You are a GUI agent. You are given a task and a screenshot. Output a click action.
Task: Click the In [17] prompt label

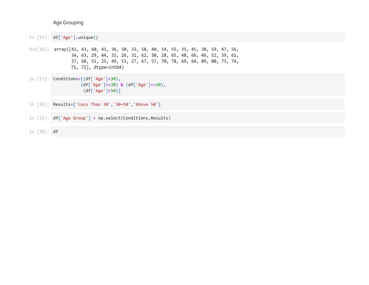[39, 79]
